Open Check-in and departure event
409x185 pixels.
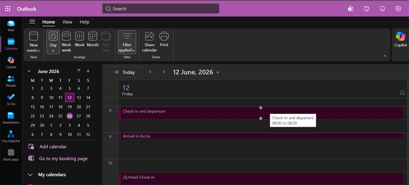261,113
